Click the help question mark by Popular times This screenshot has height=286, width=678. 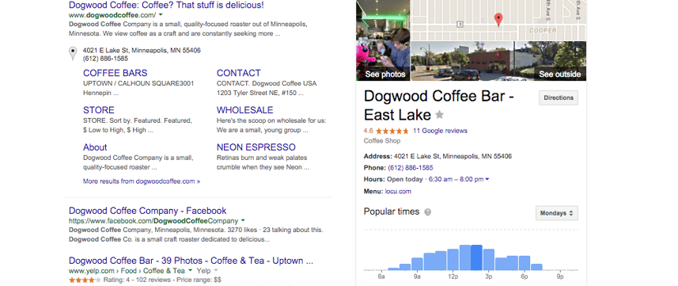(x=428, y=212)
